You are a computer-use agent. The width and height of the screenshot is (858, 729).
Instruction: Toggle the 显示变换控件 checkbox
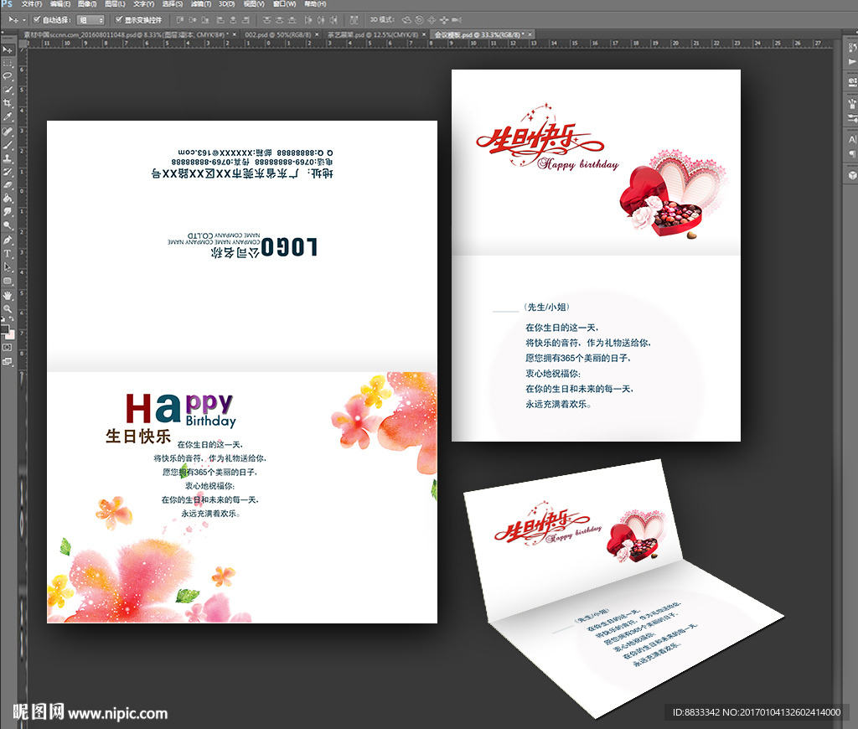pyautogui.click(x=119, y=19)
